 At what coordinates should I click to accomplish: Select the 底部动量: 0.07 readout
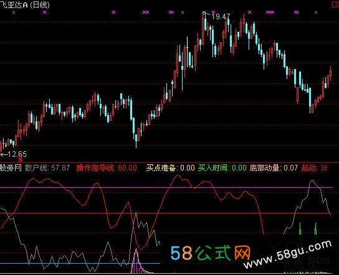274,168
